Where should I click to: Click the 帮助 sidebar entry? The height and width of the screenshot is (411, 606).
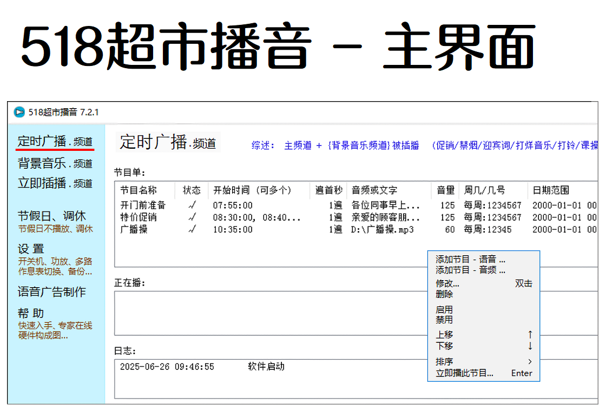(31, 314)
